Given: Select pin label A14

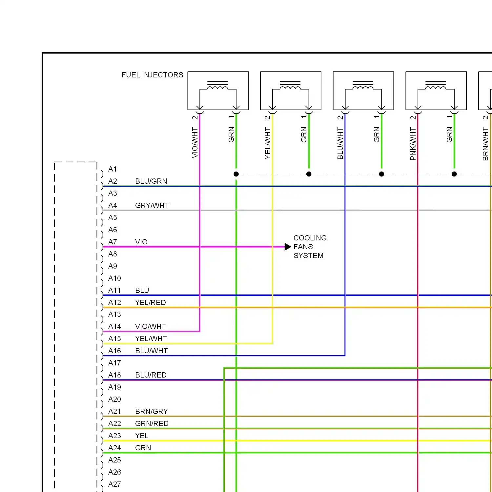Looking at the screenshot, I should coord(114,327).
